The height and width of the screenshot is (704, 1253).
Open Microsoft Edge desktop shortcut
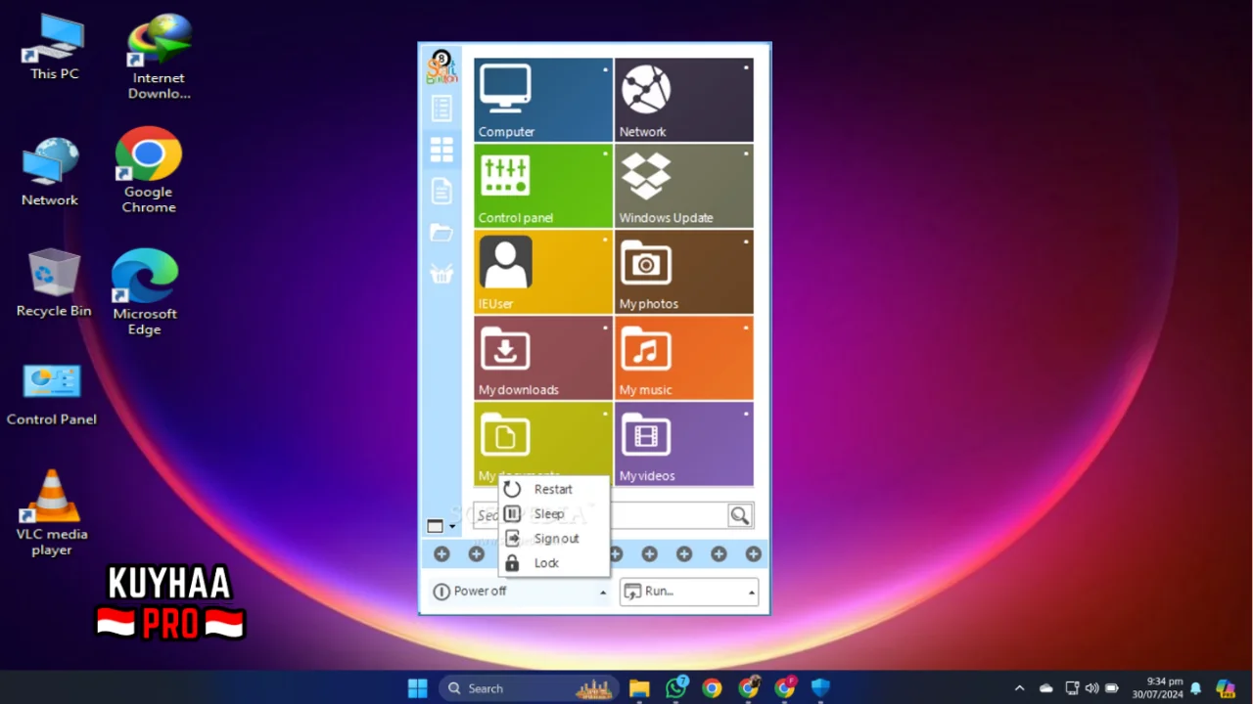(x=145, y=292)
